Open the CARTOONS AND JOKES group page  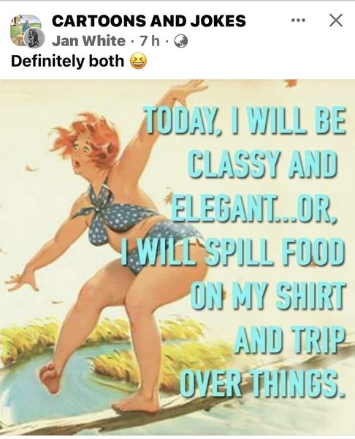(x=149, y=21)
